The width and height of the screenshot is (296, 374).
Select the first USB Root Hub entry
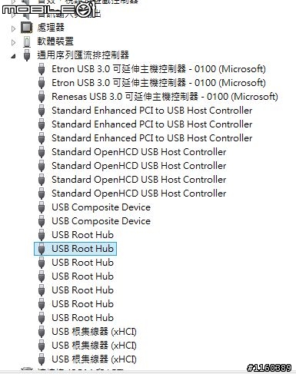point(82,235)
